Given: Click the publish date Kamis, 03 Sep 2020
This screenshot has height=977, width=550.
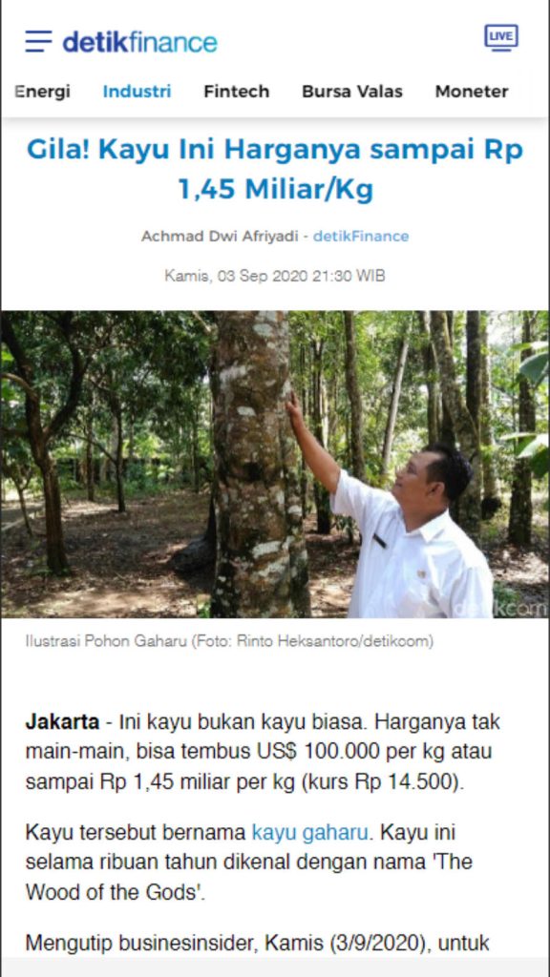Looking at the screenshot, I should [x=275, y=276].
